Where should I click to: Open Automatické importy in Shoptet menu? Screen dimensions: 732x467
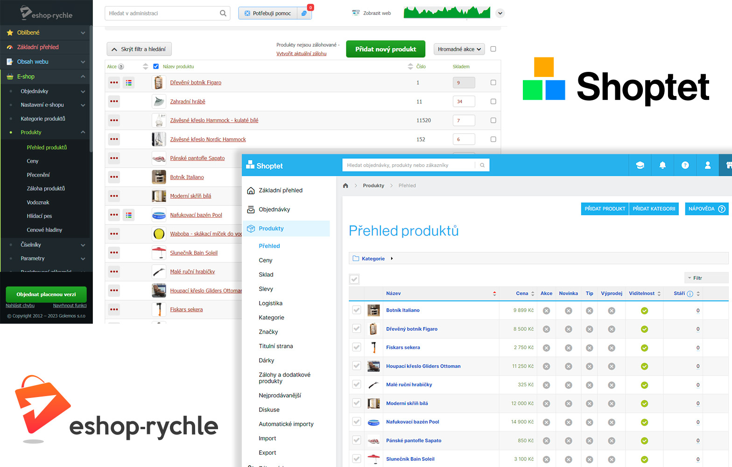(x=286, y=424)
